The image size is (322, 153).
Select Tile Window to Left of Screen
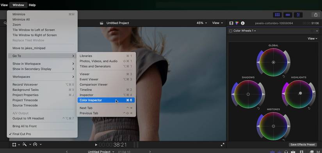(42, 30)
